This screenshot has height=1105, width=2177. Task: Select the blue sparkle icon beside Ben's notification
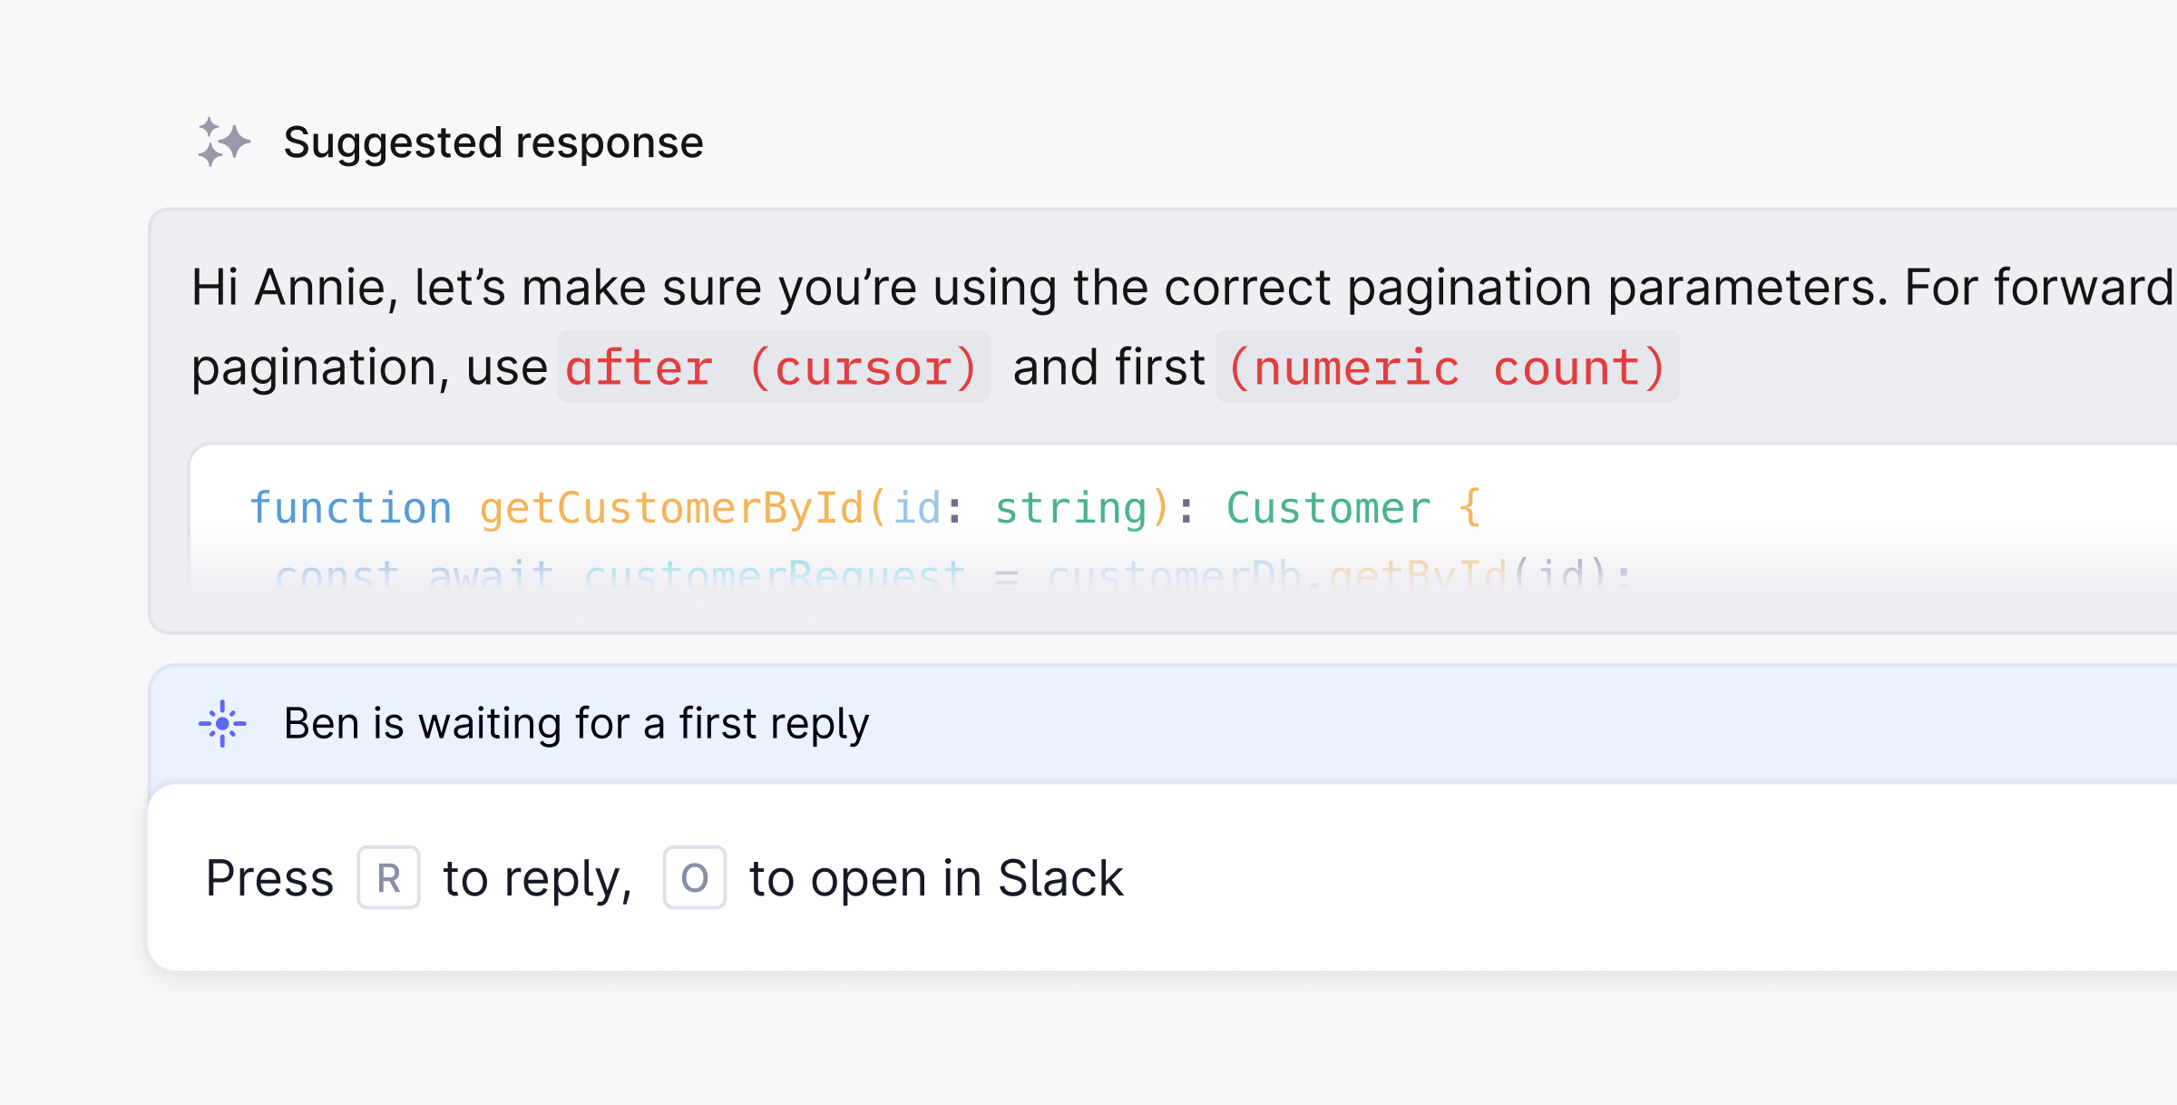coord(222,723)
